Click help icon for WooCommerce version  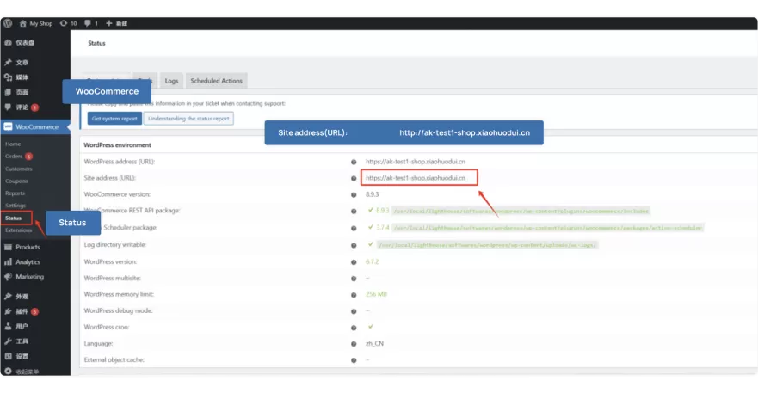pyautogui.click(x=354, y=195)
